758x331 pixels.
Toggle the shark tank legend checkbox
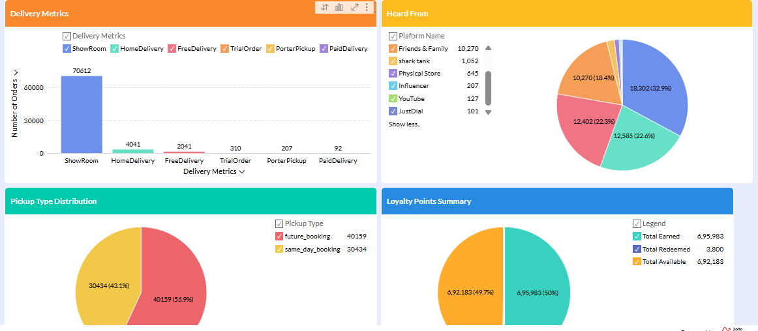coord(393,61)
